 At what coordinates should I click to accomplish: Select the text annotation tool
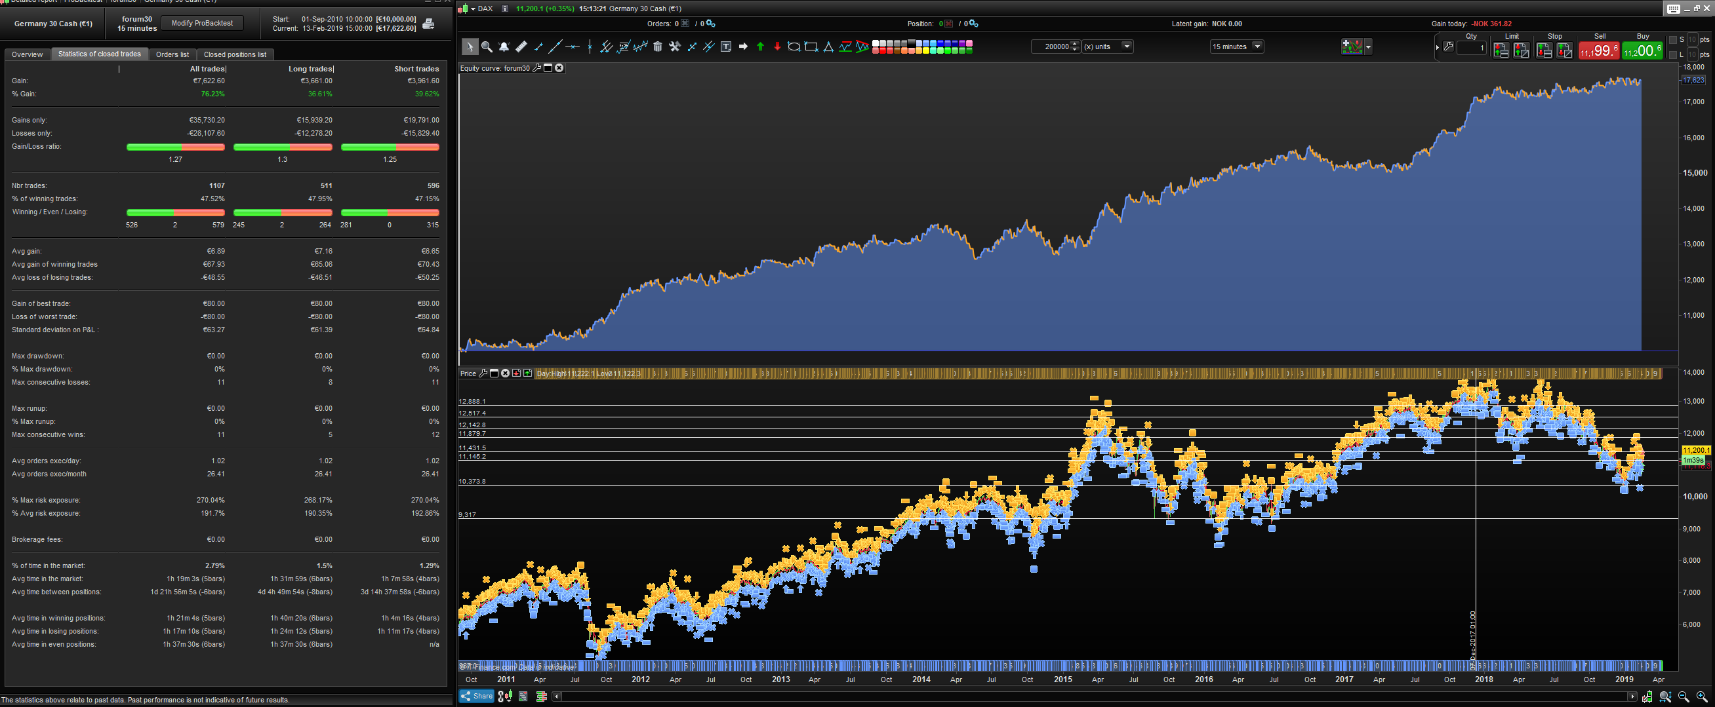(727, 47)
